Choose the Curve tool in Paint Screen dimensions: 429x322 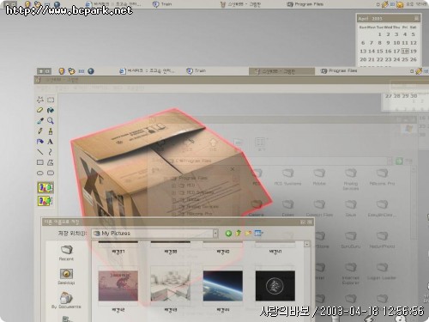click(51, 152)
